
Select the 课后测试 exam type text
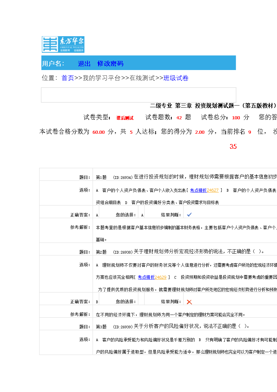click(125, 118)
